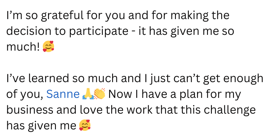Click on the word "decision"
The height and width of the screenshot is (140, 272).
pyautogui.click(x=29, y=31)
